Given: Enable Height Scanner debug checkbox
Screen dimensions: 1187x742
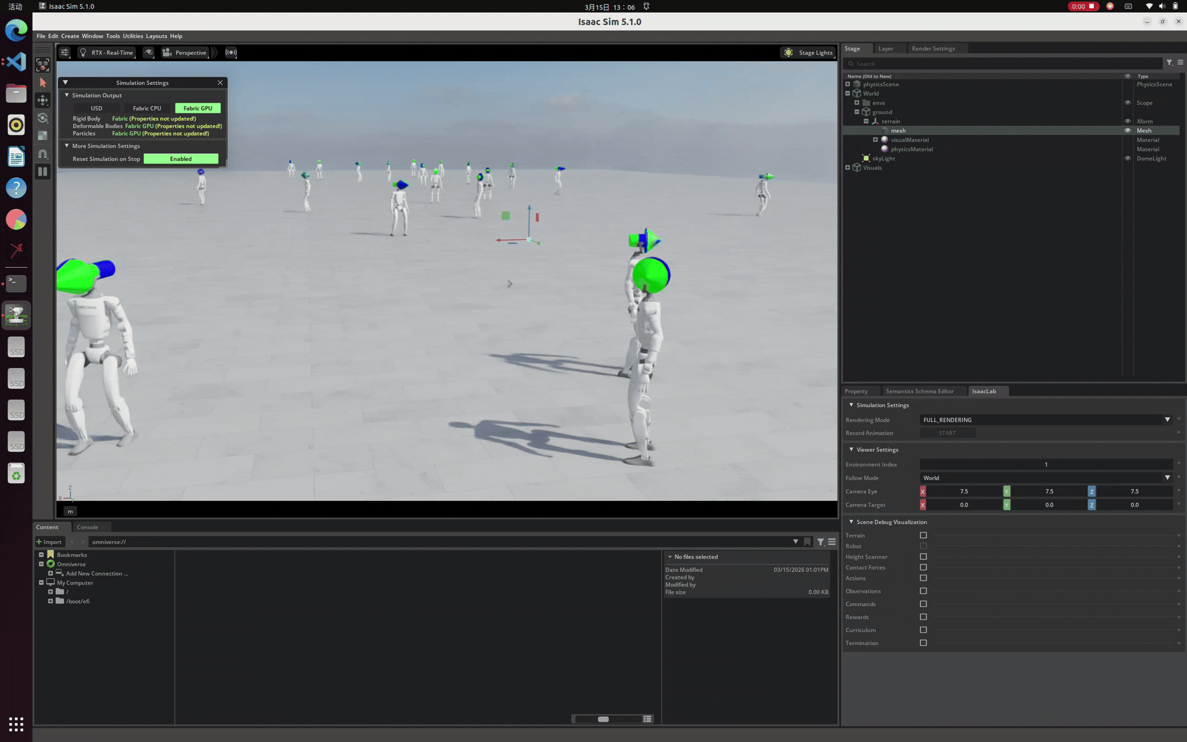Looking at the screenshot, I should click(923, 557).
